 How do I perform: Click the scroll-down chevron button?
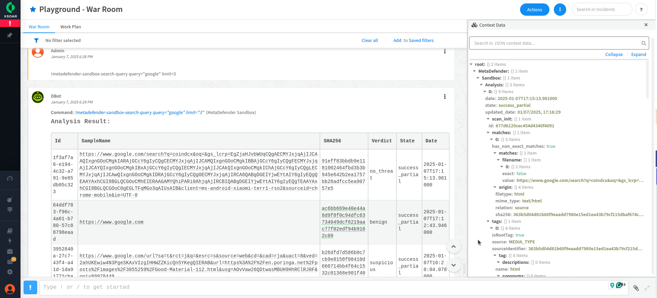click(453, 265)
